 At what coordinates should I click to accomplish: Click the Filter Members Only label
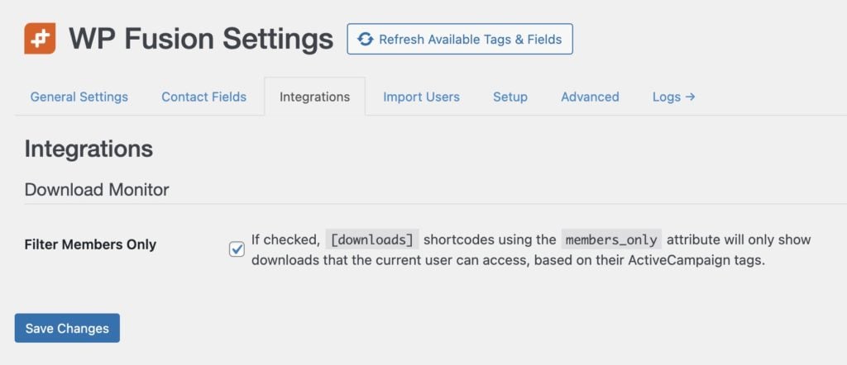(90, 244)
